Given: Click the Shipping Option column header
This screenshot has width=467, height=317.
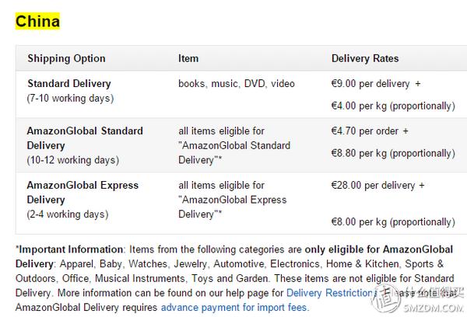Looking at the screenshot, I should coord(66,58).
